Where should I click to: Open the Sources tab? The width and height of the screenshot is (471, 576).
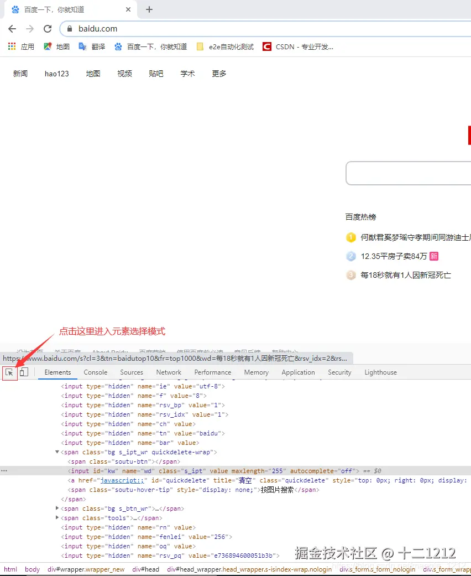click(x=132, y=372)
